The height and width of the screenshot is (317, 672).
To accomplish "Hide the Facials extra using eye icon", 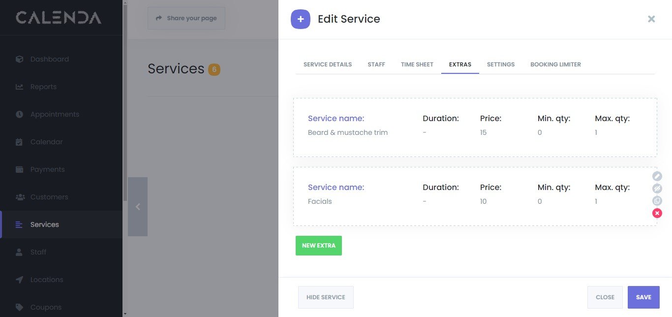I will click(x=657, y=189).
